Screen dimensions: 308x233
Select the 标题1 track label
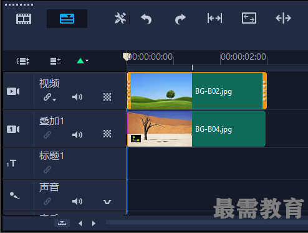52,155
